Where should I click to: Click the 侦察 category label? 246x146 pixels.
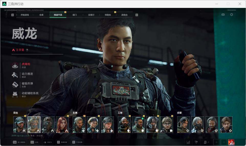179,113
